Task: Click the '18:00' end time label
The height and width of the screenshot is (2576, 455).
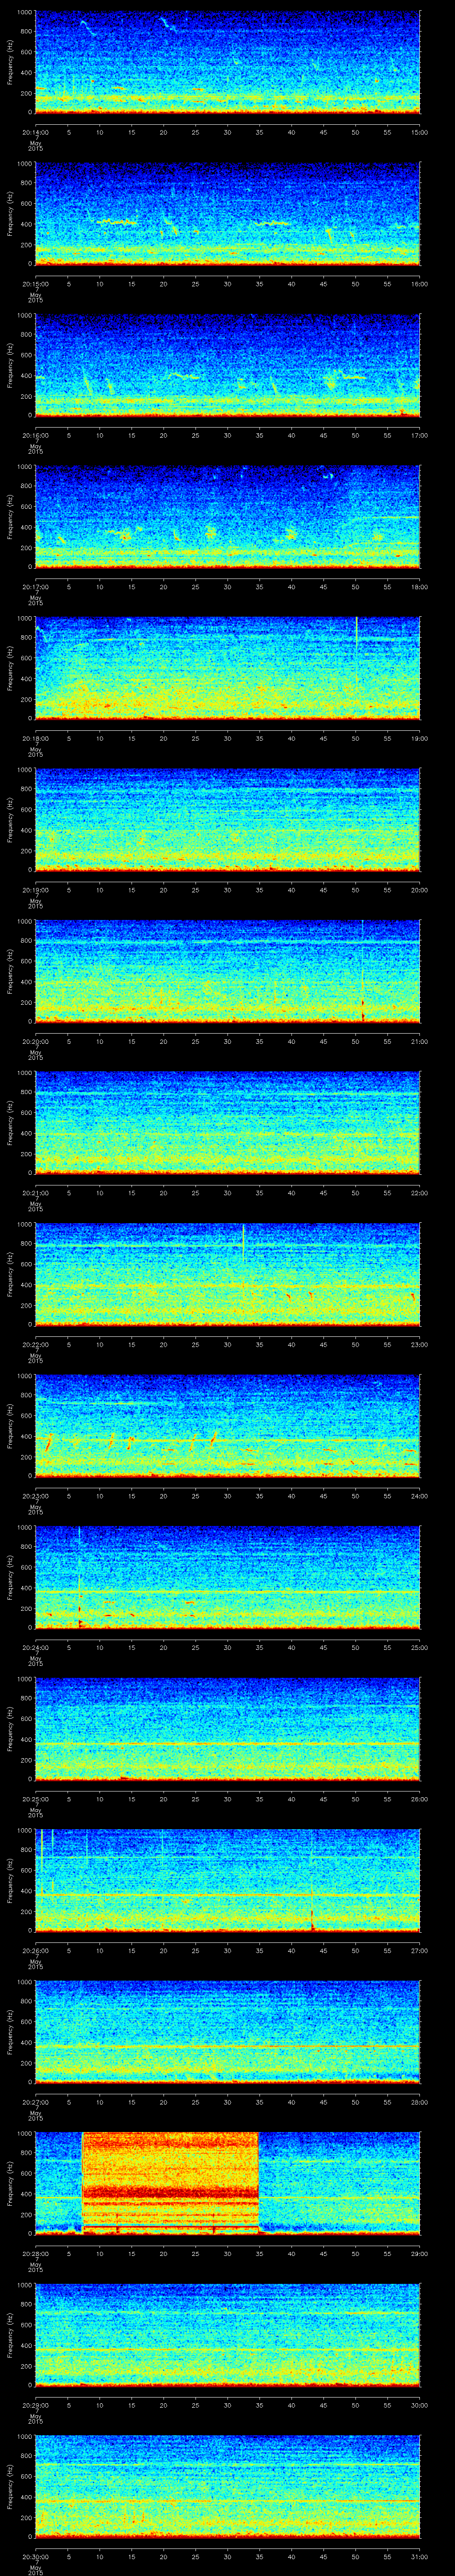Action: click(420, 586)
